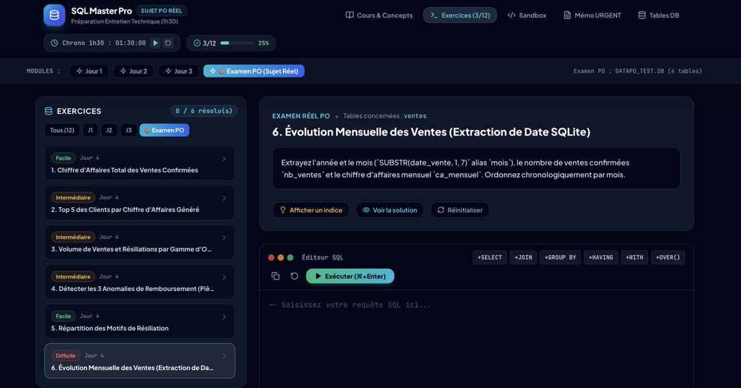Click the 0 / 6 résolu(s) counter
The image size is (741, 388).
204,111
